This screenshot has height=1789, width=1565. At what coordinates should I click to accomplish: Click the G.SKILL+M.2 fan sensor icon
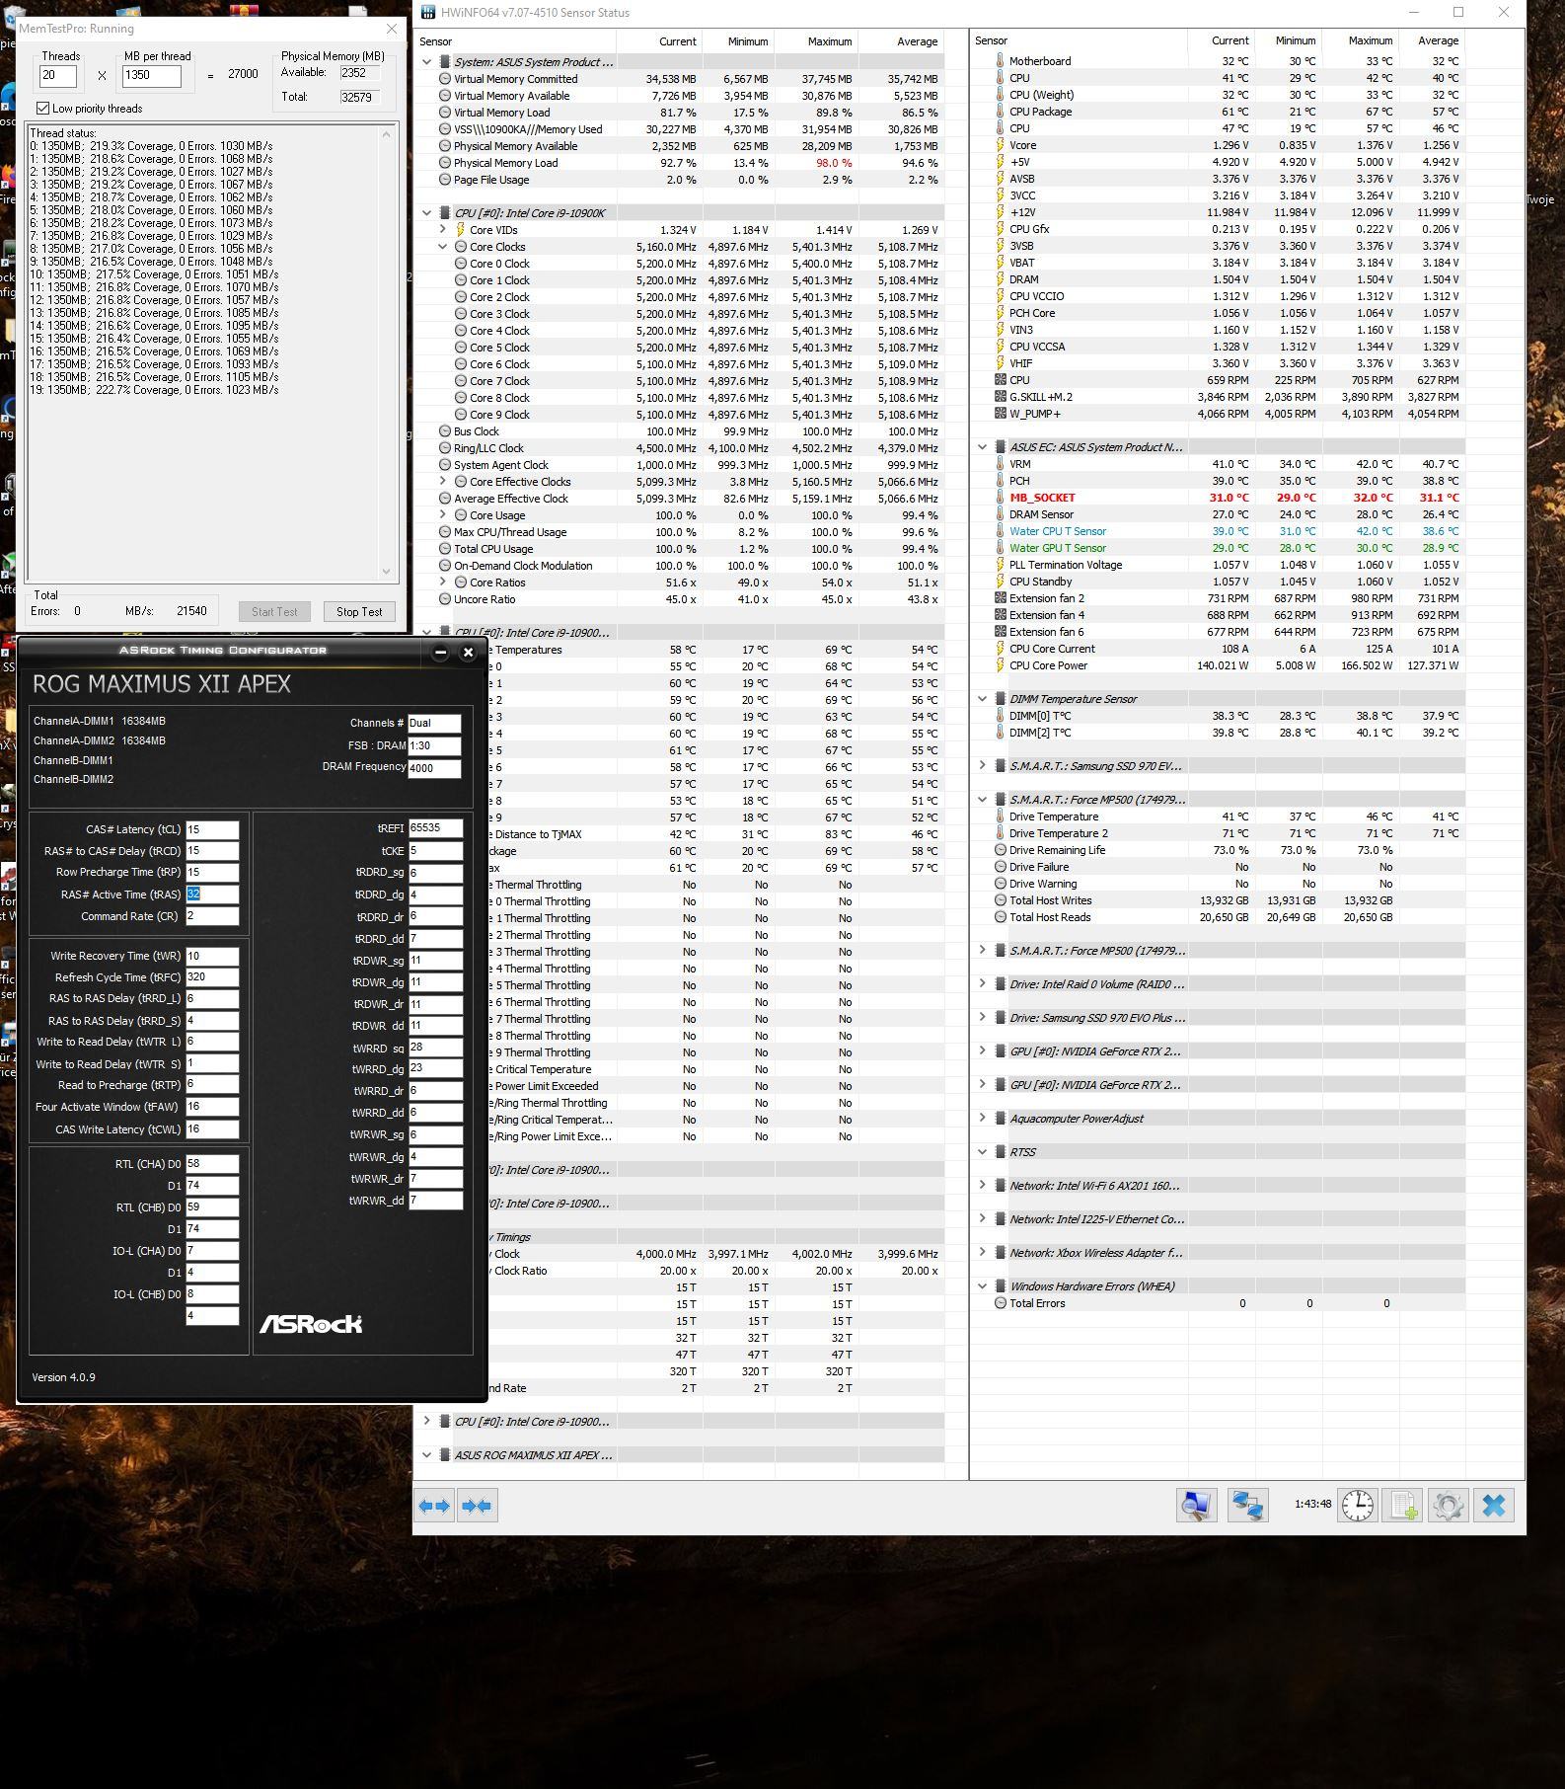1000,397
